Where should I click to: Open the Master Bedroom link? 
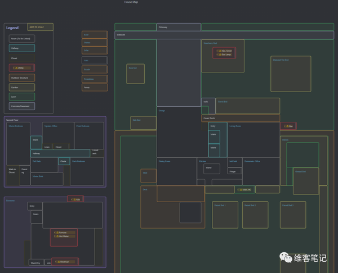tap(16, 126)
